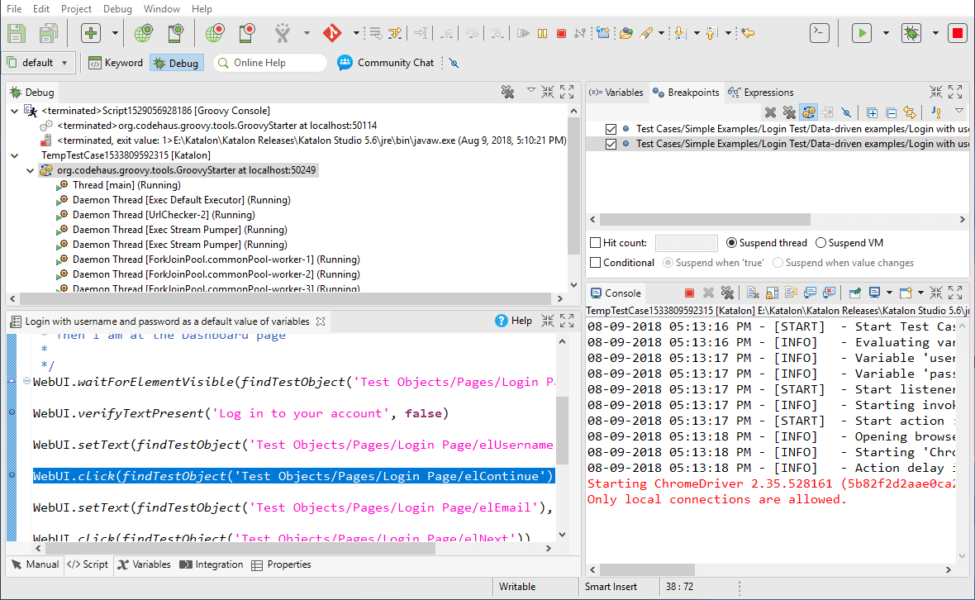
Task: Click the script editor vertical scrollbar thumb
Action: [562, 431]
